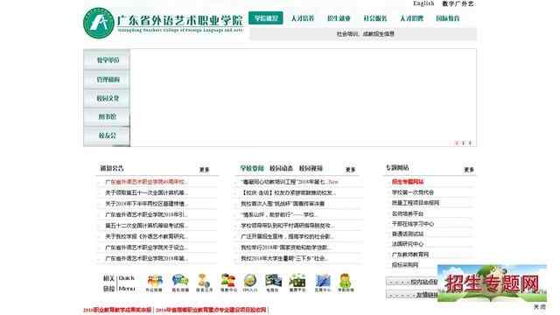Open 教学单位 in the left sidebar
Image resolution: width=560 pixels, height=315 pixels.
[107, 60]
